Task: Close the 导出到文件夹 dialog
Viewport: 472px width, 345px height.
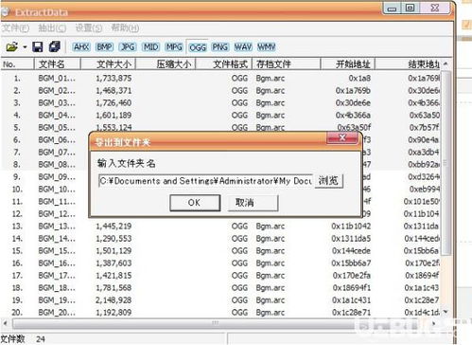Action: (x=342, y=137)
